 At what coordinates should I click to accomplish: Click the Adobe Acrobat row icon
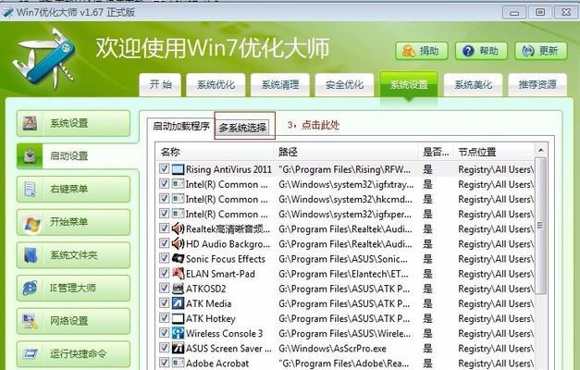click(x=178, y=363)
